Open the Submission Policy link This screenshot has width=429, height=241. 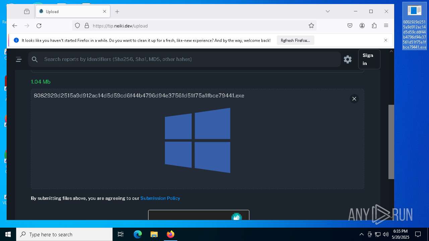point(160,198)
